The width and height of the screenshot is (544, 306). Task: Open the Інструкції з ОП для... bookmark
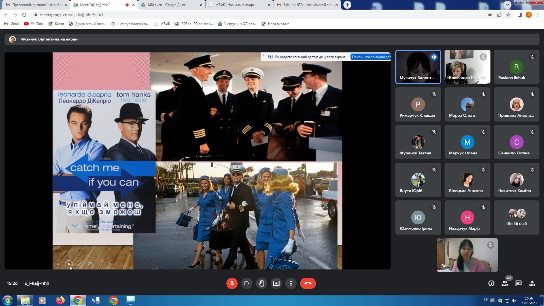[237, 24]
